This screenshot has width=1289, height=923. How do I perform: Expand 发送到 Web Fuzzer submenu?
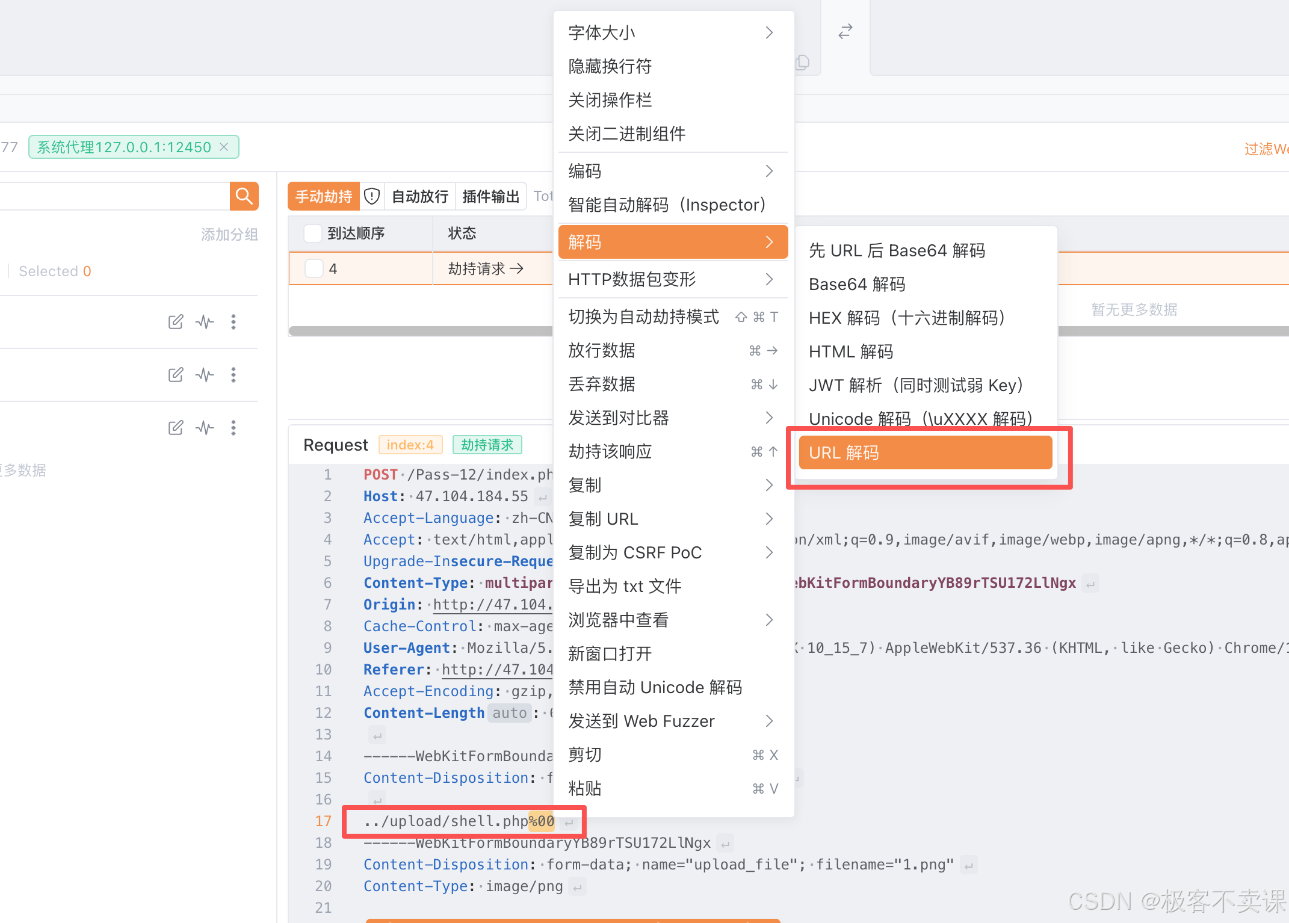pos(673,721)
